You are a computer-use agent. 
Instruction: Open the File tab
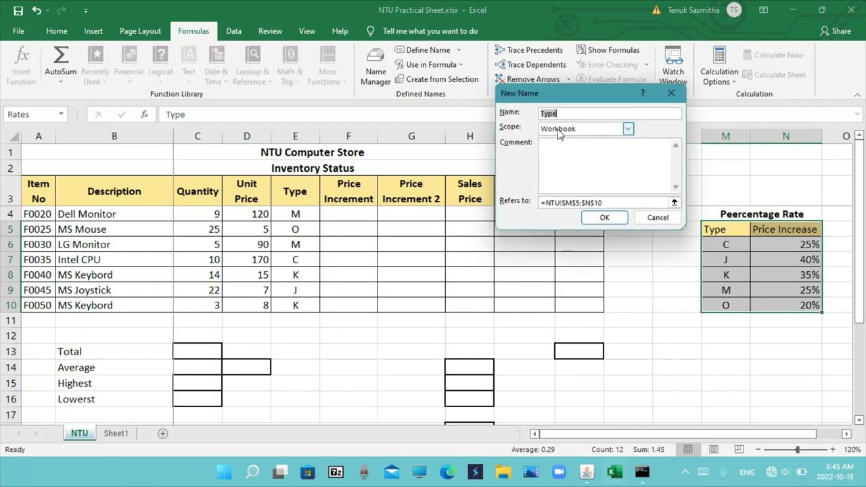[18, 31]
